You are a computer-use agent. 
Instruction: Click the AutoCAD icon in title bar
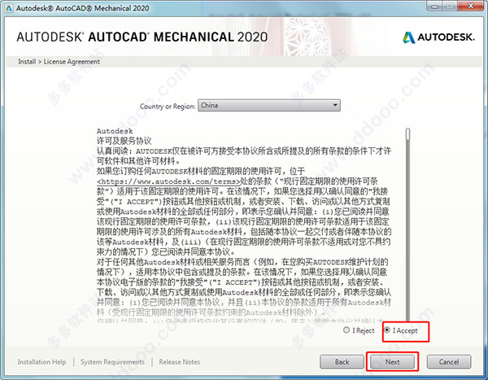pyautogui.click(x=9, y=8)
